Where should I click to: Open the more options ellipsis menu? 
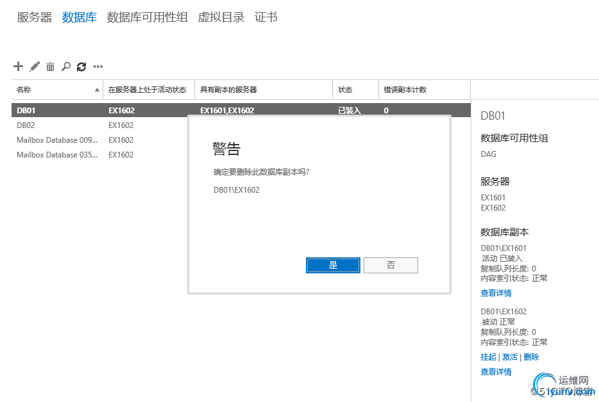click(x=97, y=67)
